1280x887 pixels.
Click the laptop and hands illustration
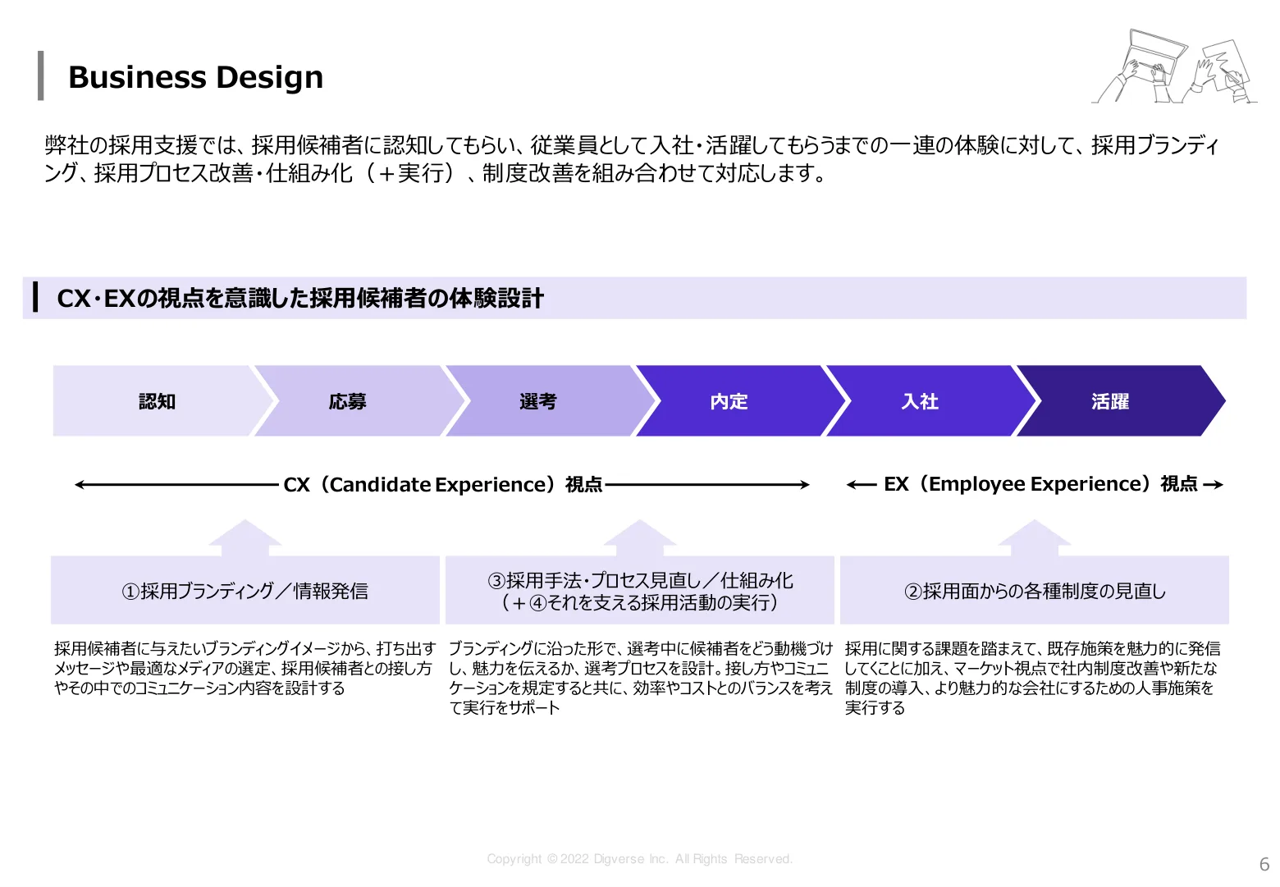tap(1174, 66)
